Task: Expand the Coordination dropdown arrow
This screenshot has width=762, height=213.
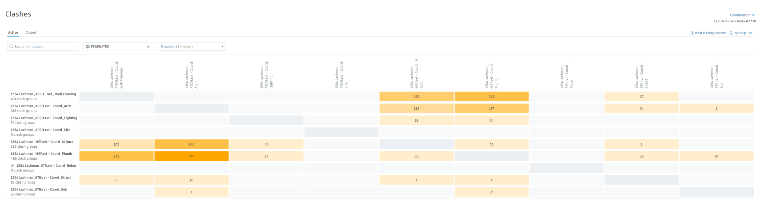Action: click(753, 15)
